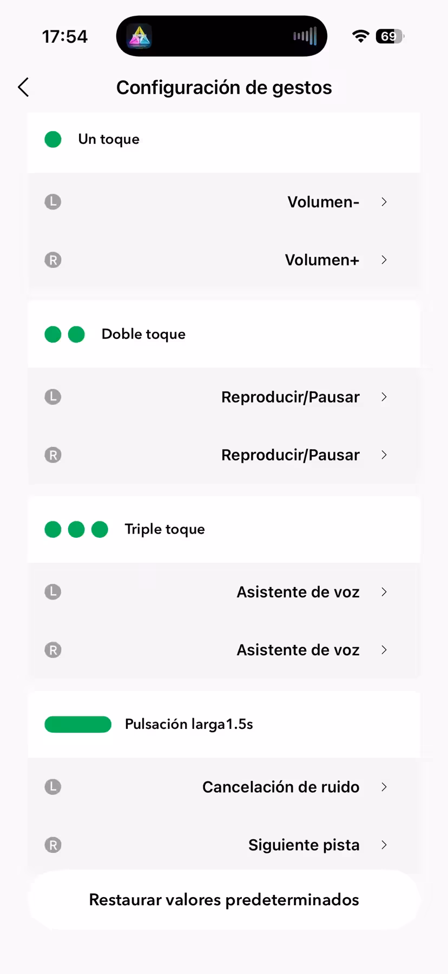Open the Siguiente pista chevron

pyautogui.click(x=384, y=845)
